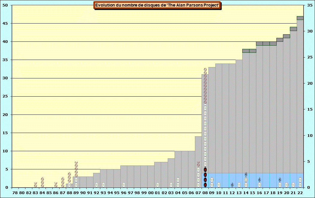Screen dimensions: 315x198
Task: Click x-axis year label '82'
Action: [29, 193]
